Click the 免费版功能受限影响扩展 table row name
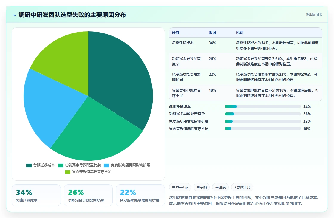Screen dimensions: 334x218 (186, 77)
